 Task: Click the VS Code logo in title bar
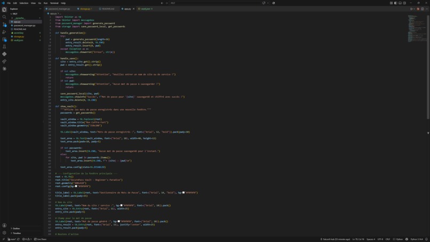(3, 3)
